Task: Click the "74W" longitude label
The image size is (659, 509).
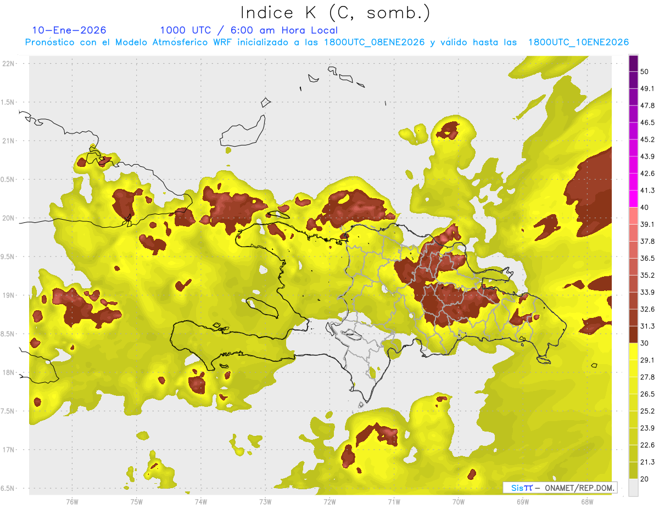Action: (201, 502)
